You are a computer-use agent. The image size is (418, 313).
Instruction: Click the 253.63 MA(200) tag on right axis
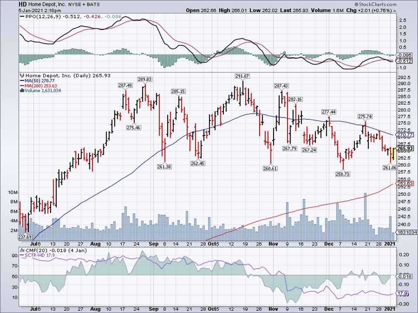[405, 184]
